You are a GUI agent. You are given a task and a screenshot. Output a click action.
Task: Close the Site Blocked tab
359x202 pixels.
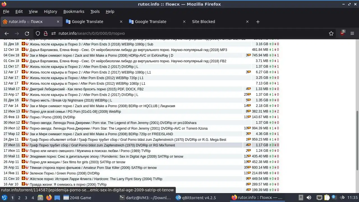point(247,22)
